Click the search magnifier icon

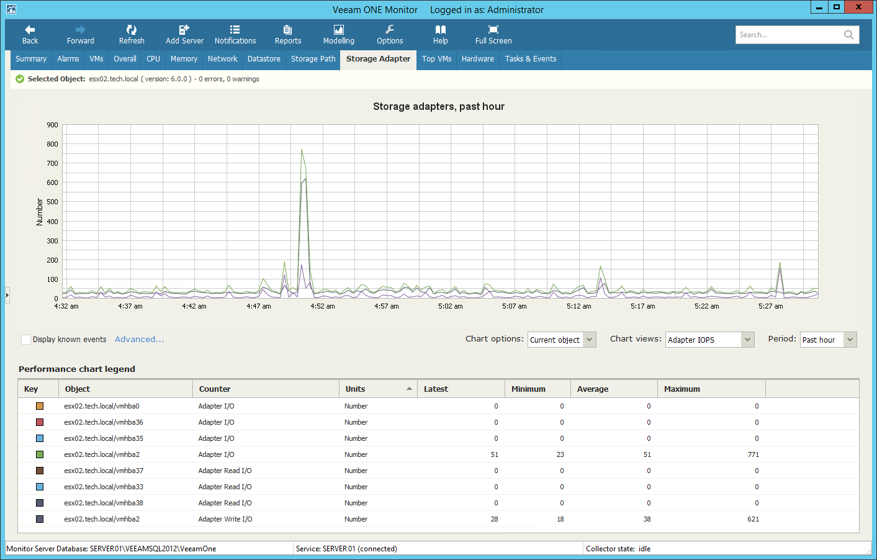(849, 35)
